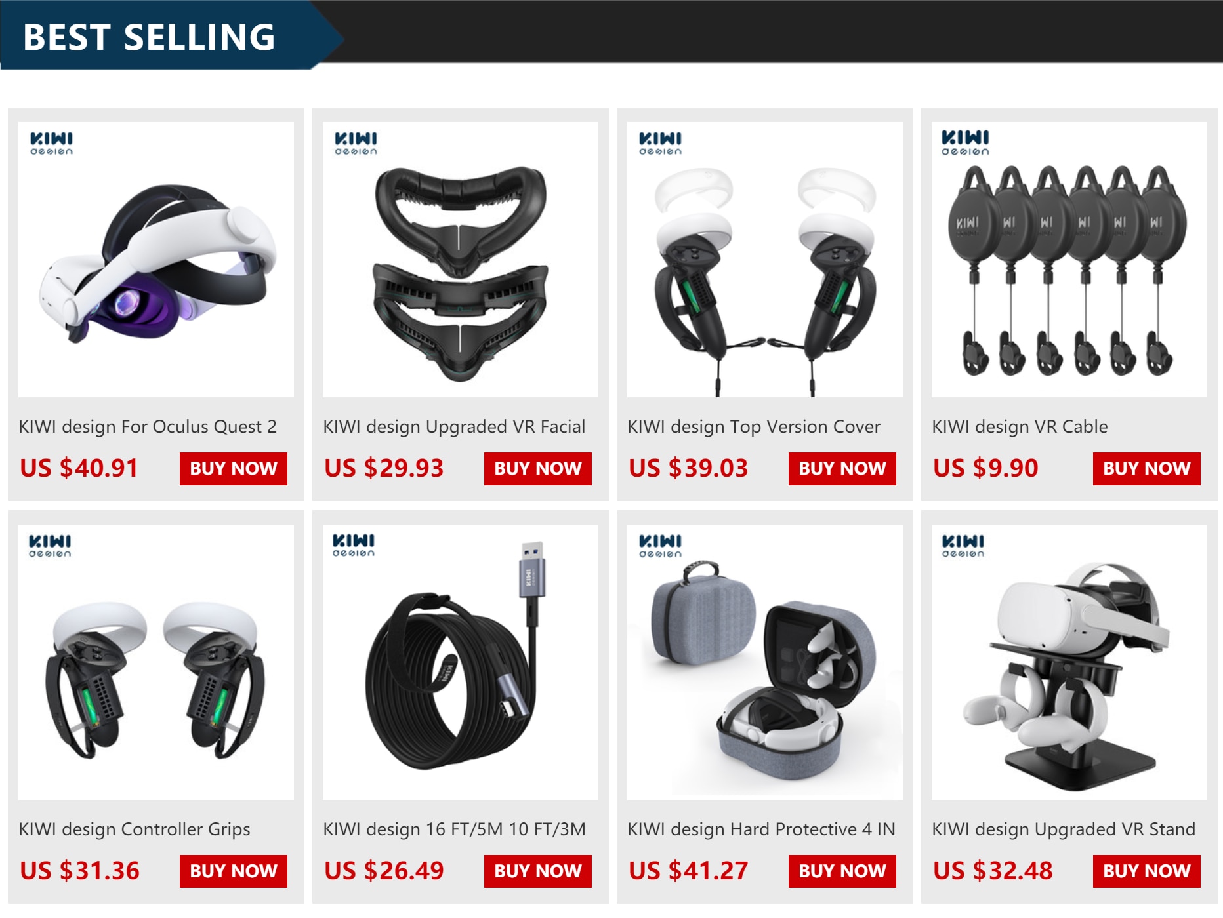Open the VR facial interface product image
Screen dimensions: 1223x918
tap(461, 260)
